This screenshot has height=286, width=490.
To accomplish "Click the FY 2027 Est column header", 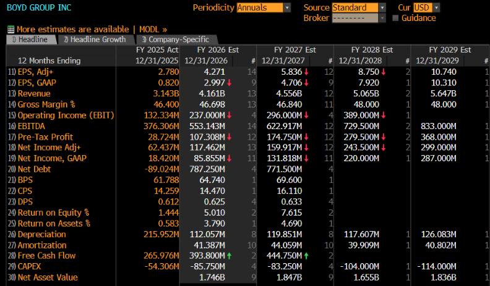I will (295, 50).
